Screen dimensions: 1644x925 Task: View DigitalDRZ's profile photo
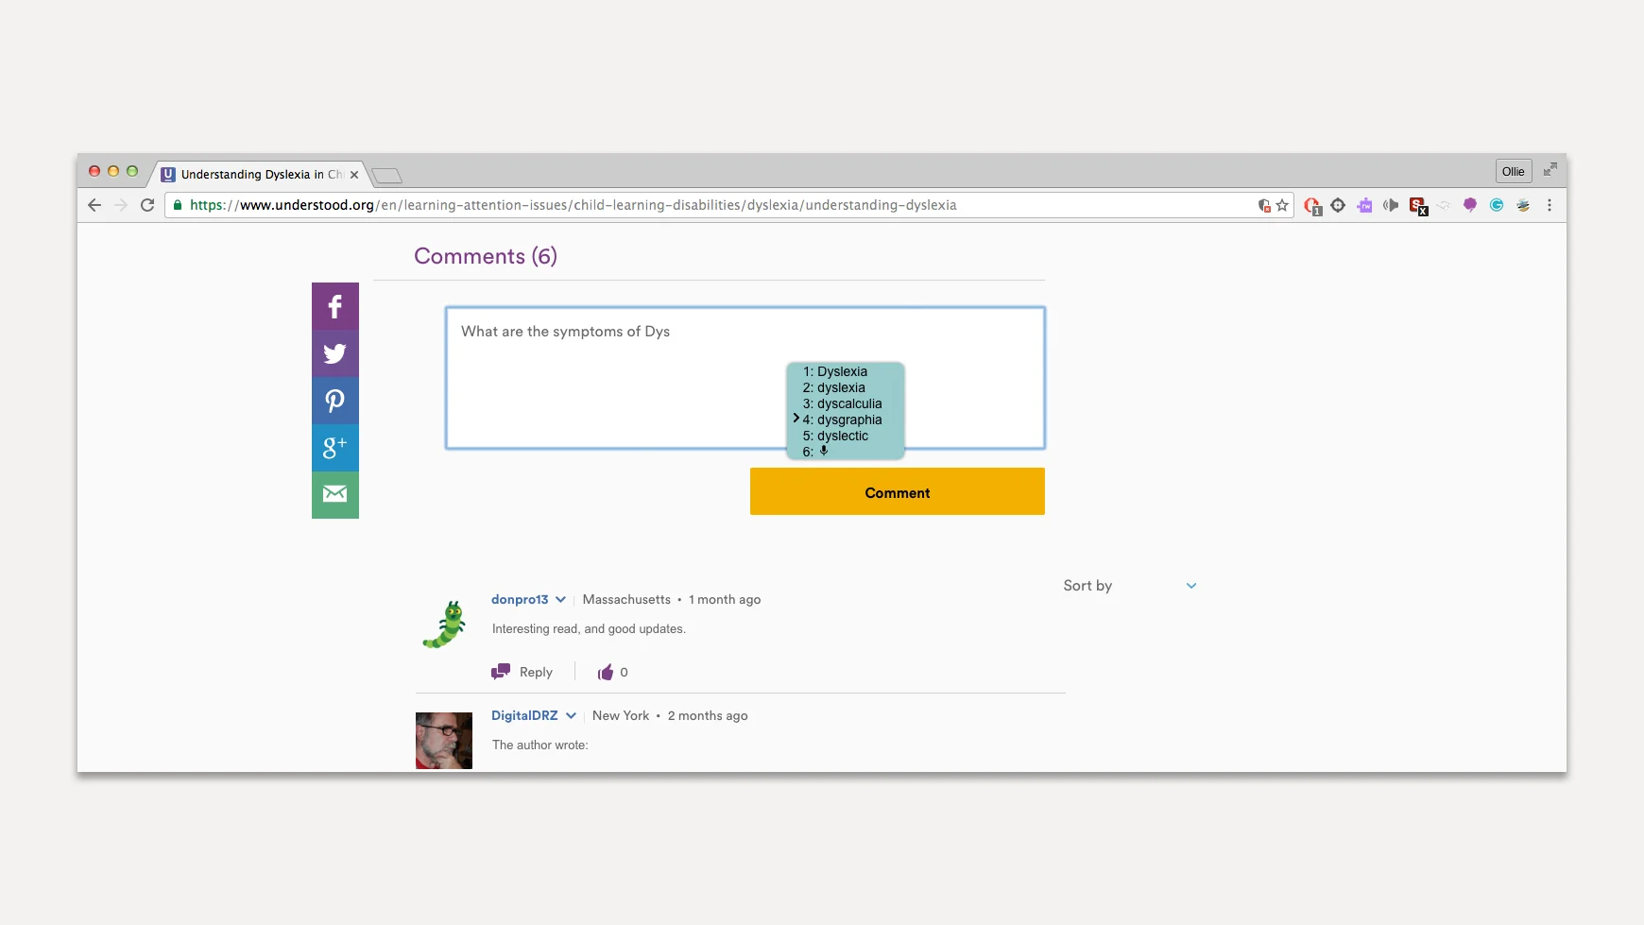point(444,741)
